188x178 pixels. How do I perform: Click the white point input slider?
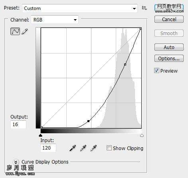click(142, 135)
